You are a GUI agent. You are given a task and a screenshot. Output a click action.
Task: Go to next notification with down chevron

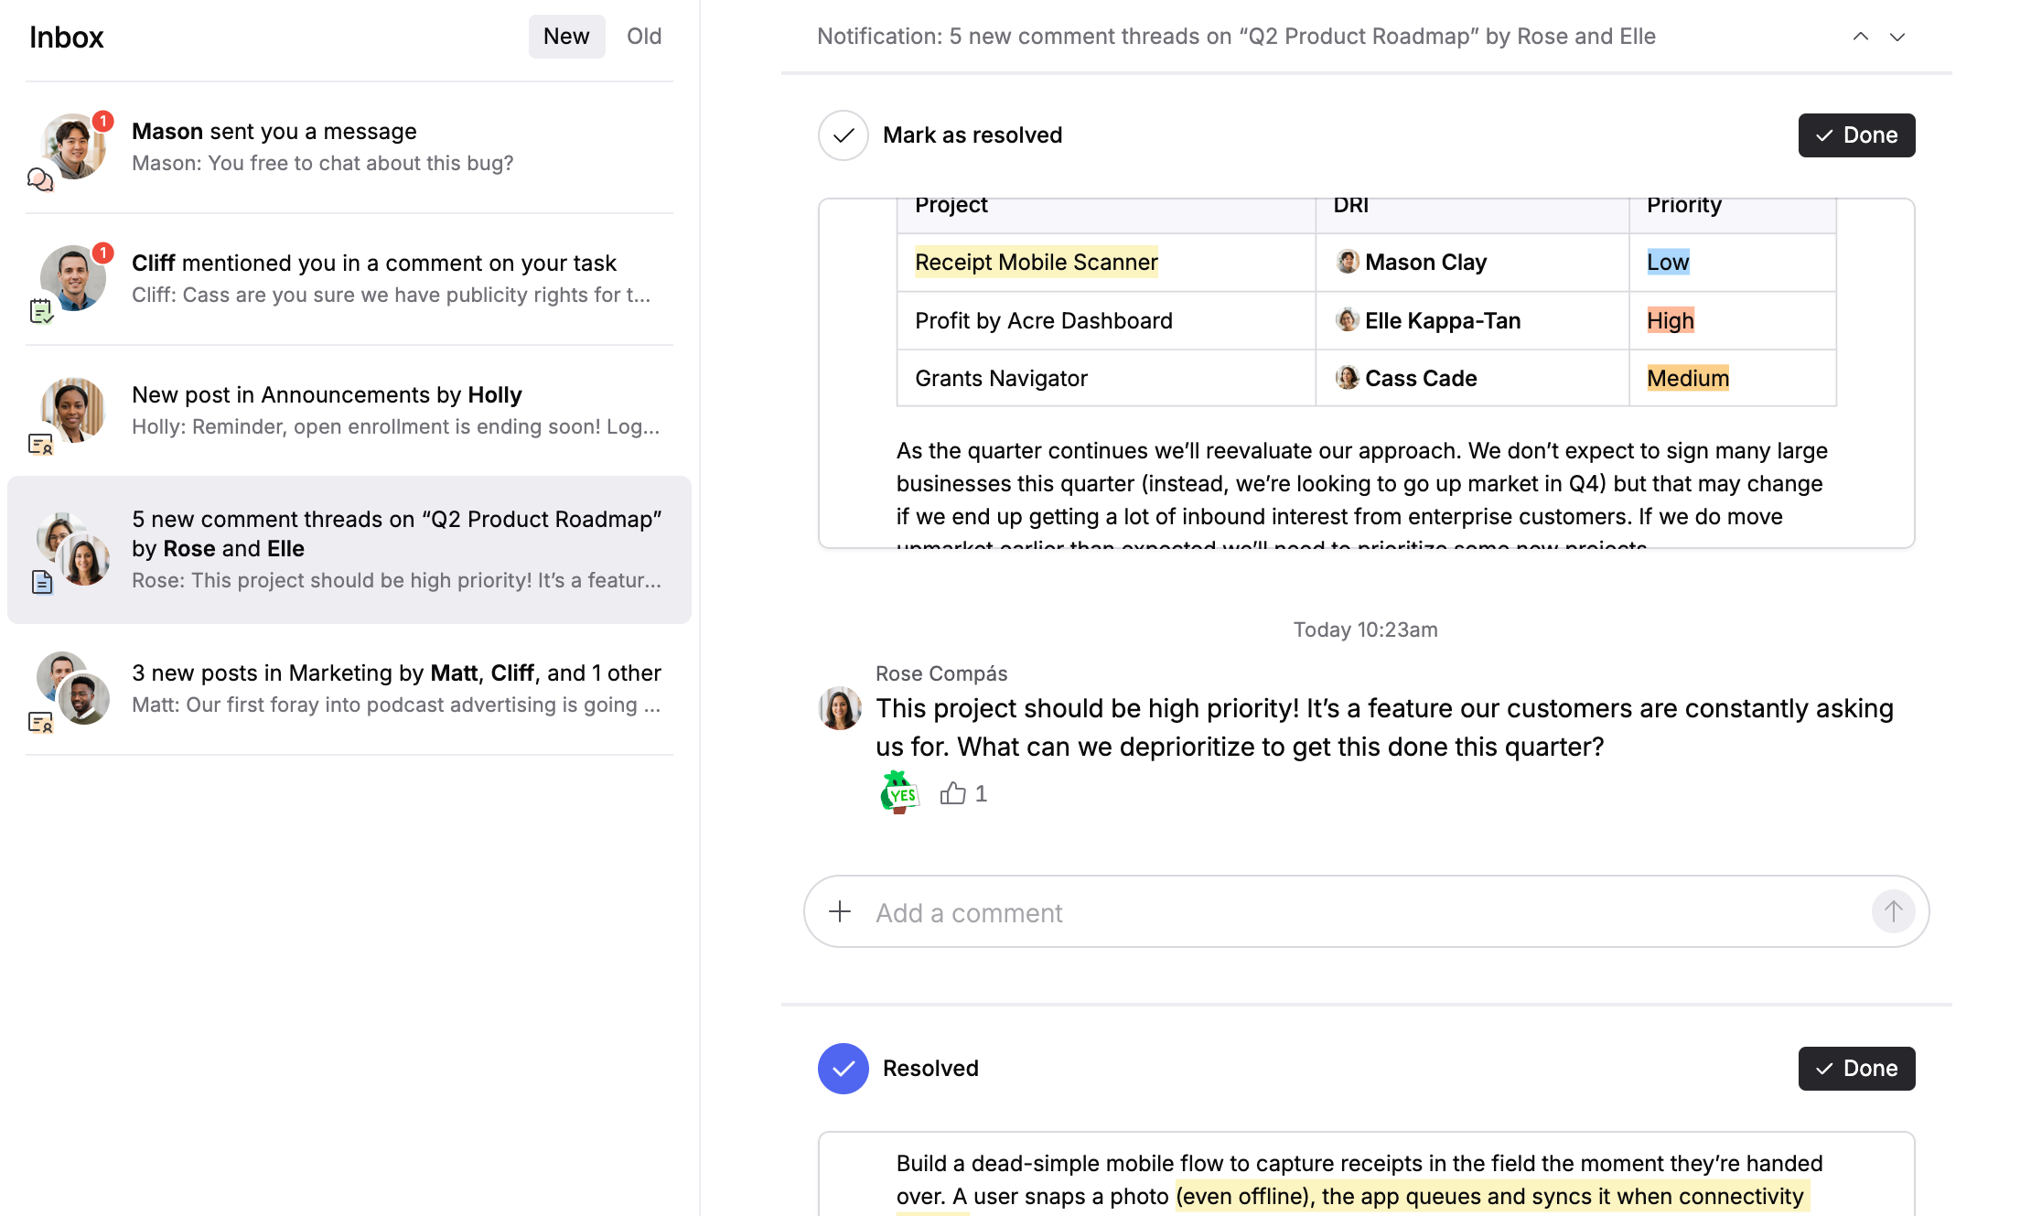click(1897, 37)
